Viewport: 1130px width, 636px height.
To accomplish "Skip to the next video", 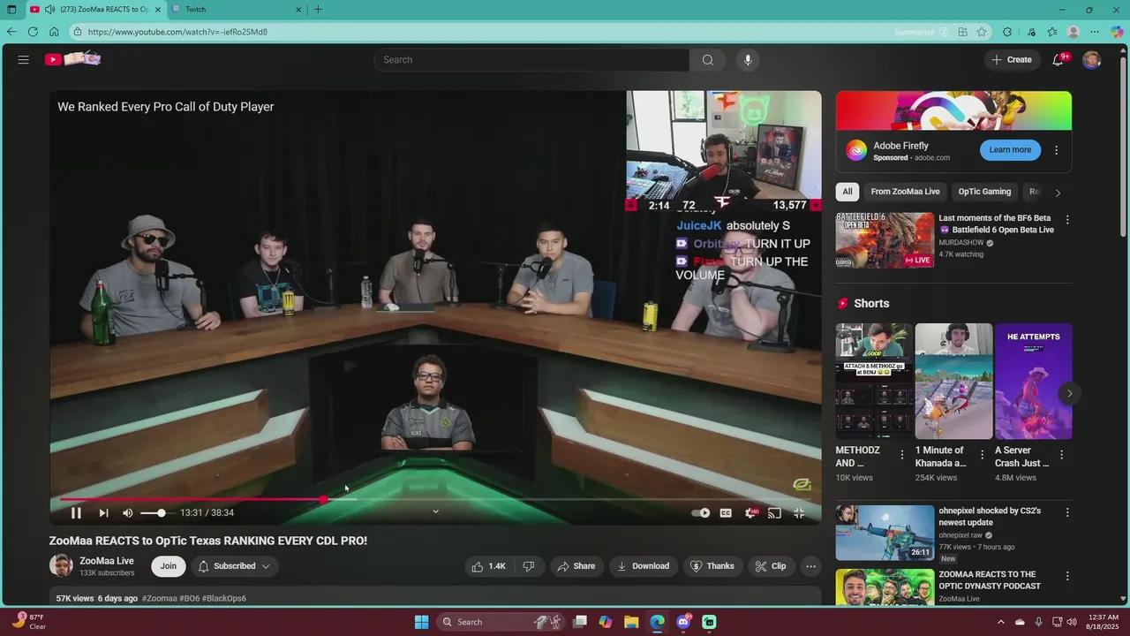I will (x=103, y=513).
